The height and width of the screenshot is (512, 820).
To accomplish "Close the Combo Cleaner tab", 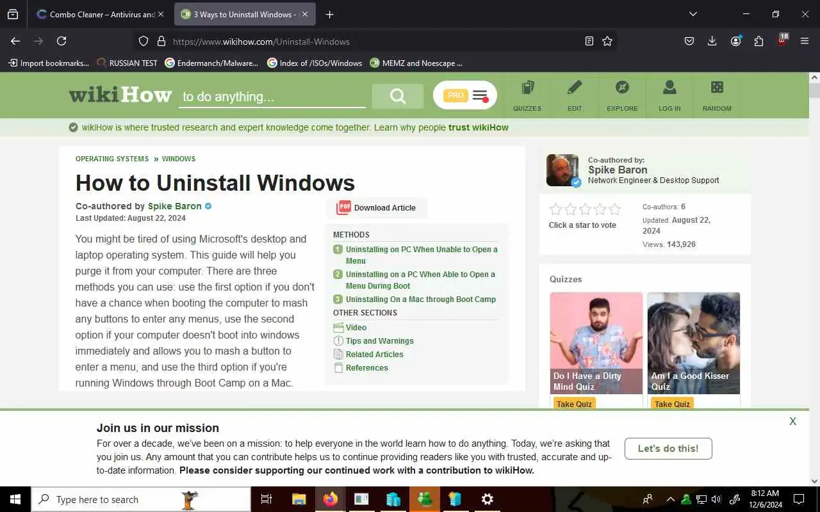I will click(x=160, y=14).
